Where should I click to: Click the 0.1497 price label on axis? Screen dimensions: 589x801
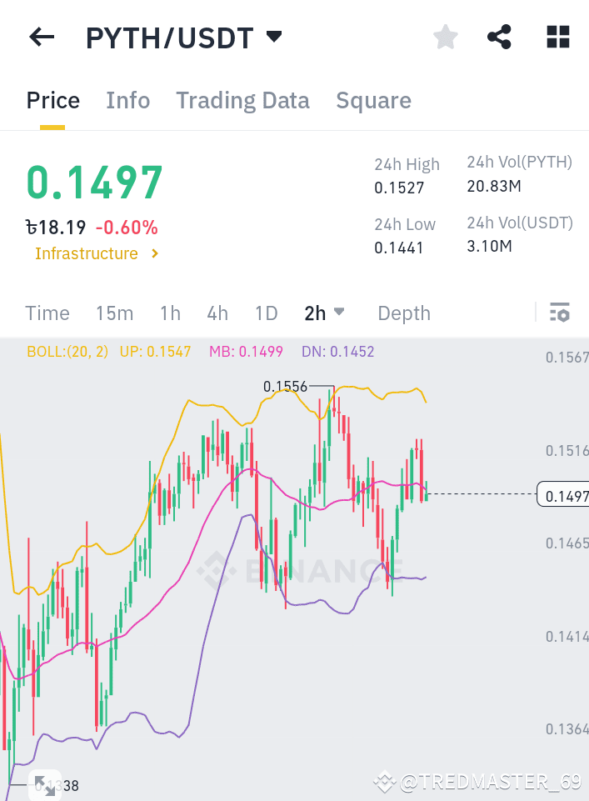[566, 494]
